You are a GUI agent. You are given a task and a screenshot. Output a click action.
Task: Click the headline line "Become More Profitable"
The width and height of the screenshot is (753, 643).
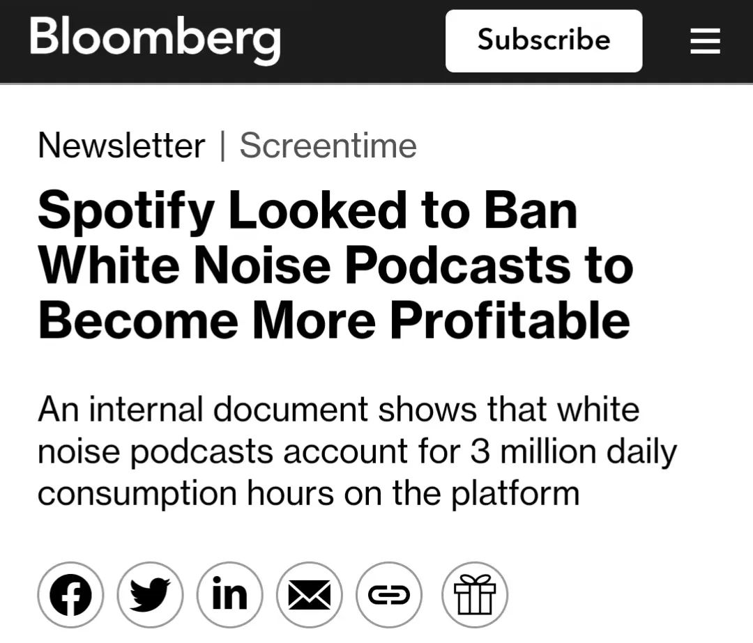[x=333, y=320]
